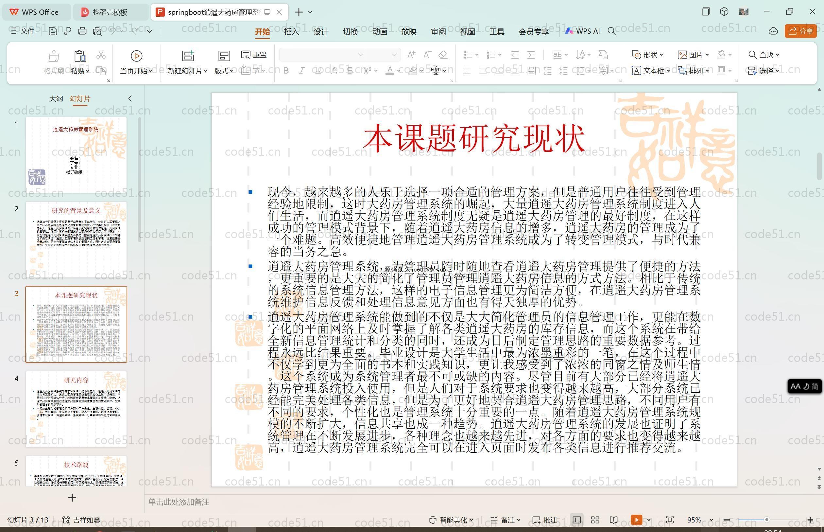Click the Undo arrow icon
The height and width of the screenshot is (532, 824).
113,31
